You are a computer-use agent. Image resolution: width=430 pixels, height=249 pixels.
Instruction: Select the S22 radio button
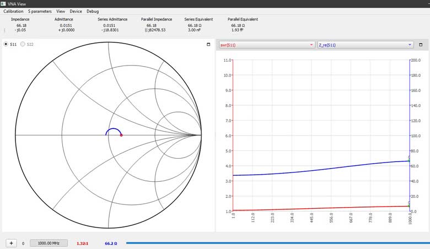coord(23,44)
